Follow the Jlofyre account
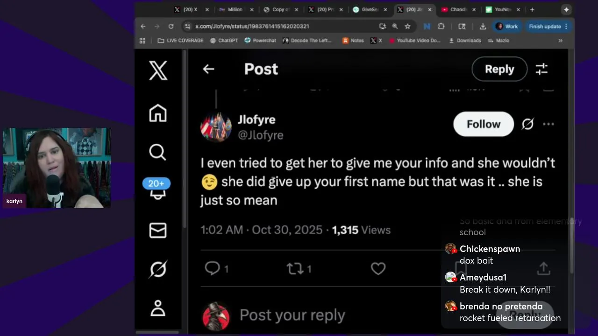Screen dimensions: 598x336 (484, 124)
